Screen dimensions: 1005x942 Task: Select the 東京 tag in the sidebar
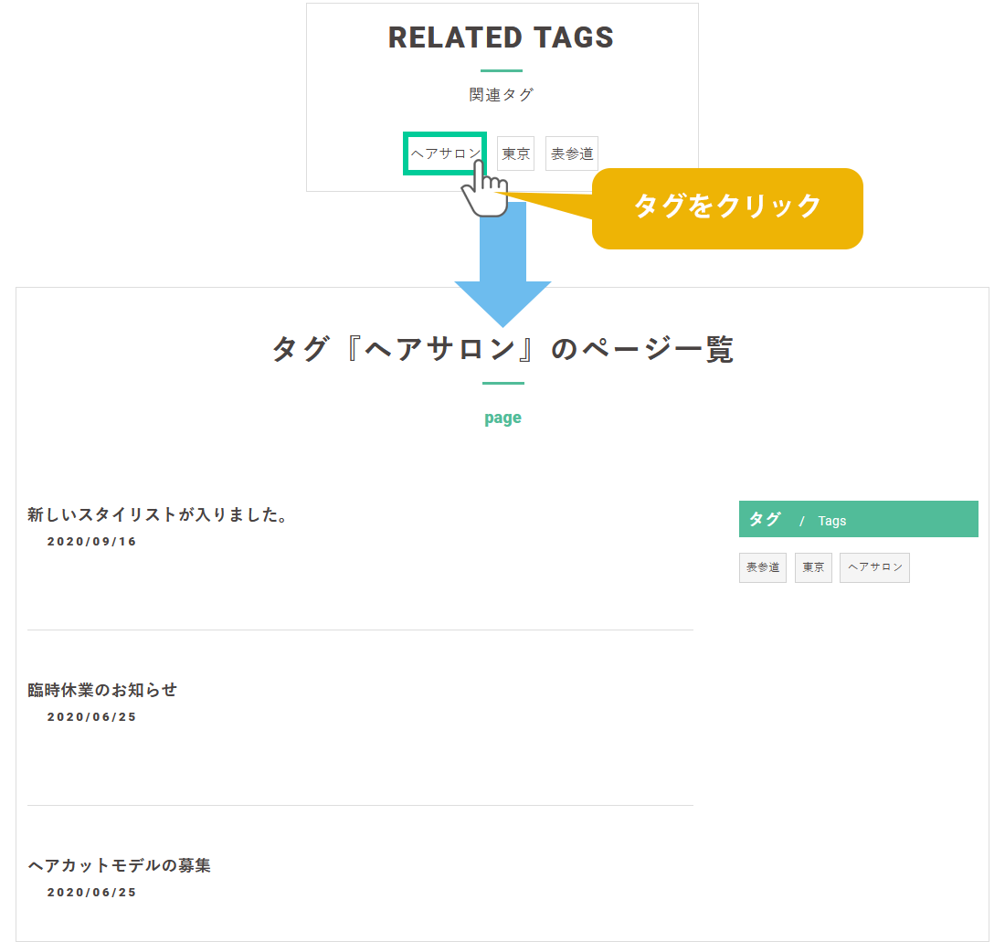pyautogui.click(x=813, y=567)
